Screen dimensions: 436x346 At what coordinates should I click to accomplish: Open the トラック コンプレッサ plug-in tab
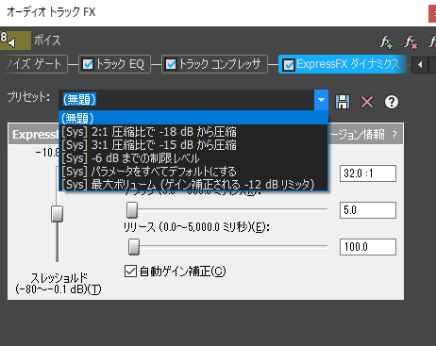[x=214, y=64]
